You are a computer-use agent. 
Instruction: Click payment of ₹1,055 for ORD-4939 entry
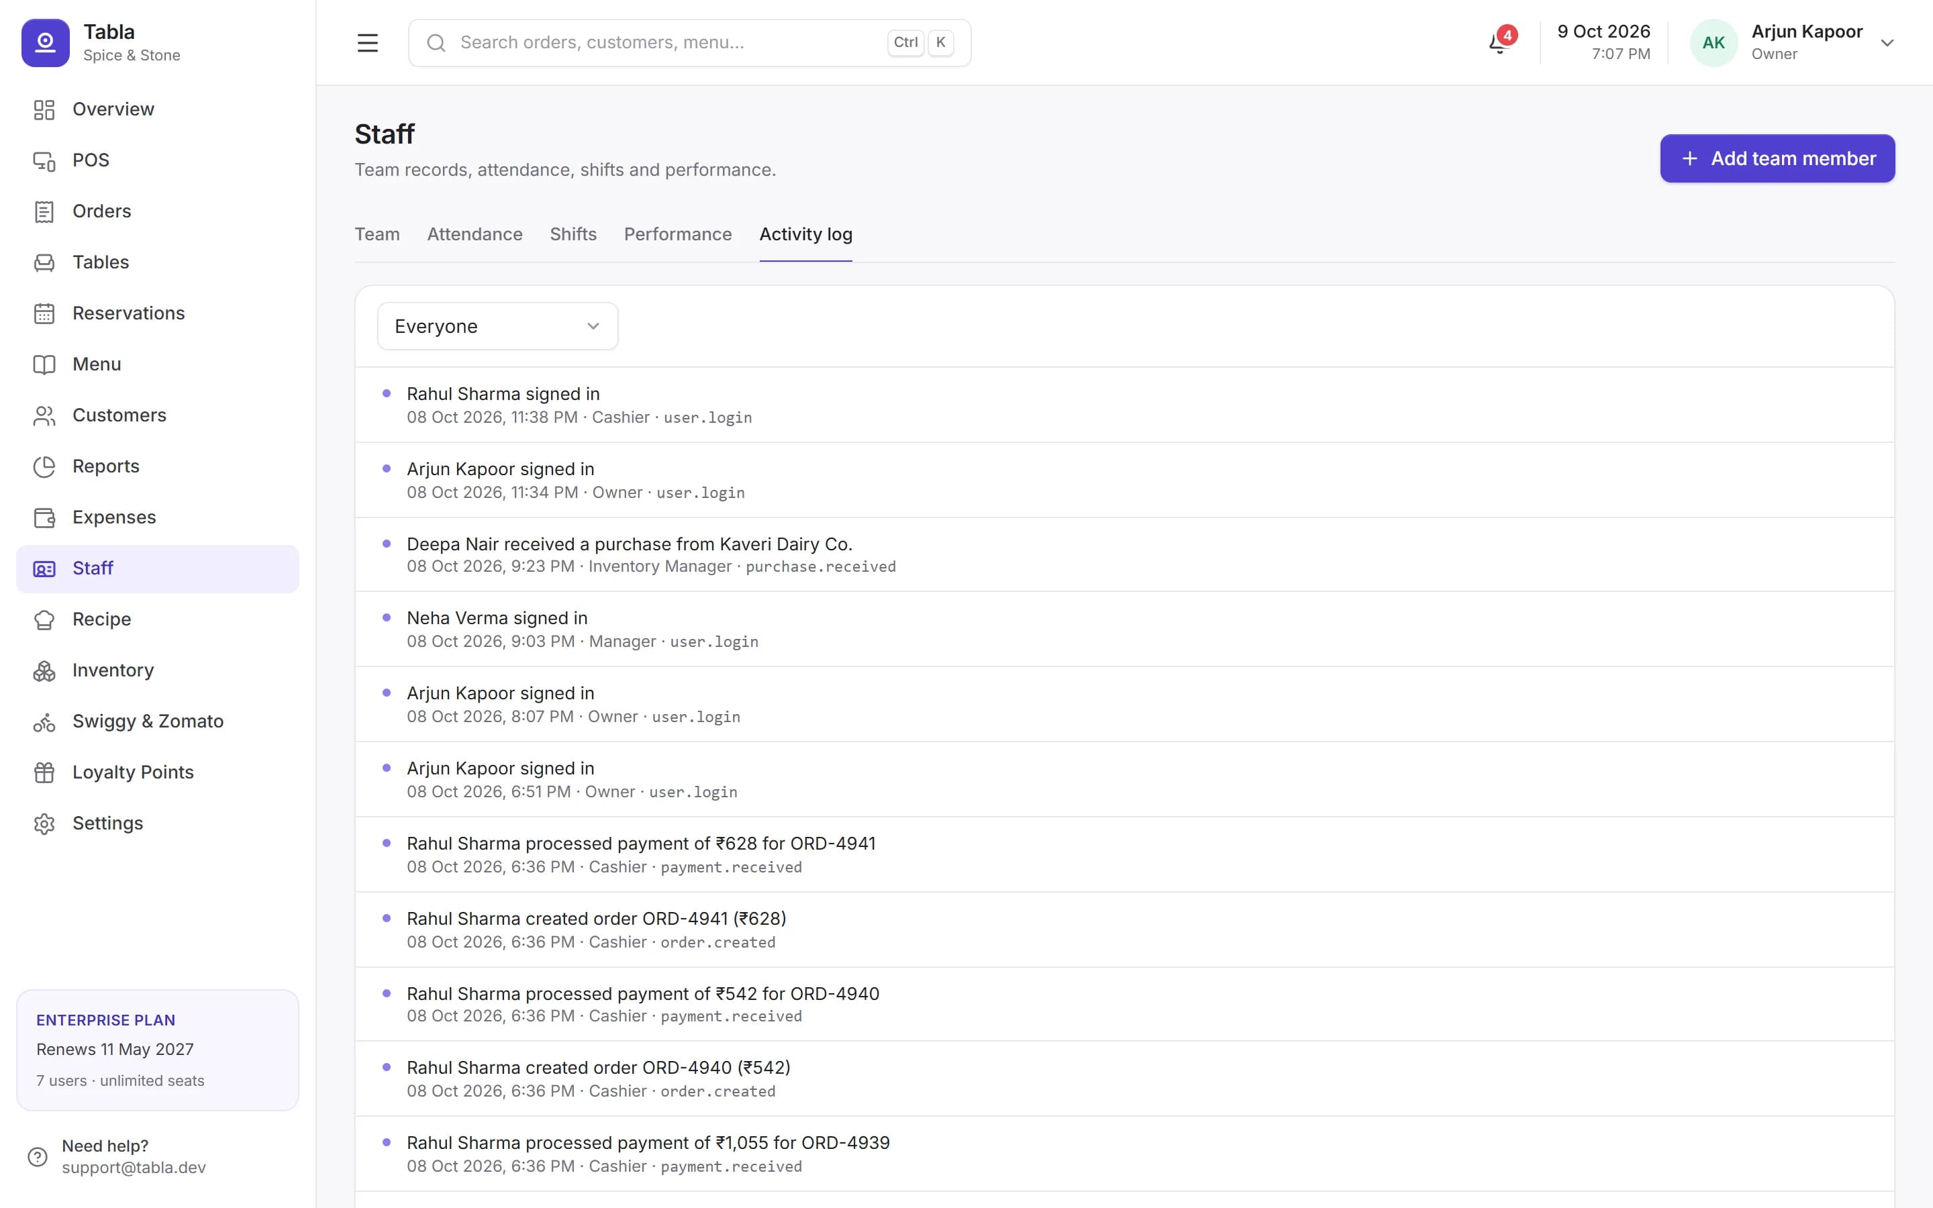[x=1124, y=1154]
